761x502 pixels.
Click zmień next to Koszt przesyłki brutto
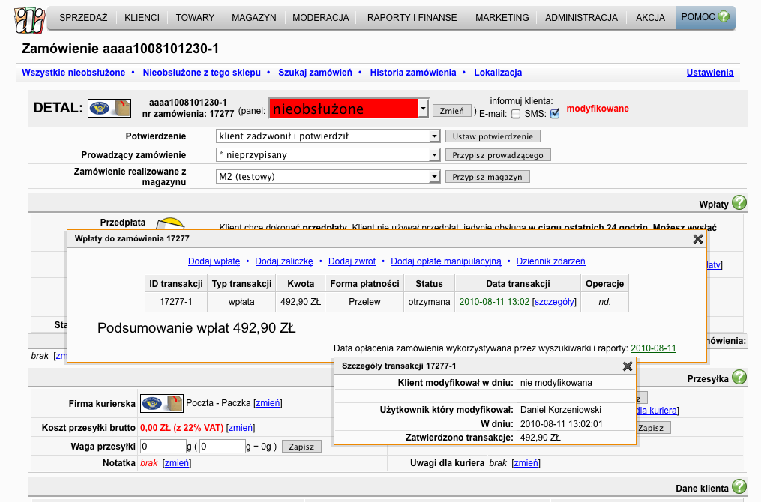240,428
